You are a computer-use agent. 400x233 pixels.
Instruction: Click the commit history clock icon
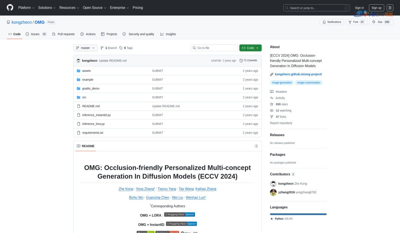[x=241, y=61]
